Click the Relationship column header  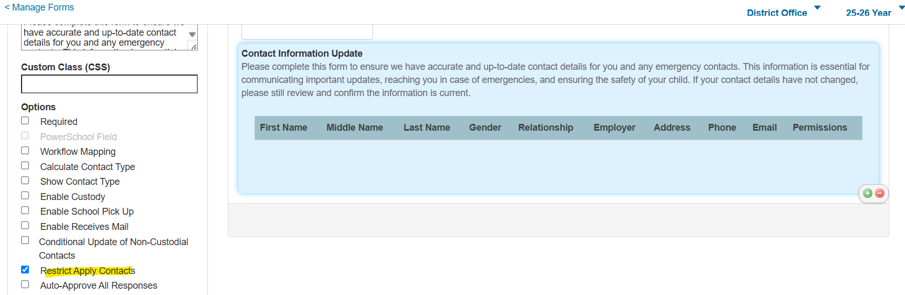546,128
